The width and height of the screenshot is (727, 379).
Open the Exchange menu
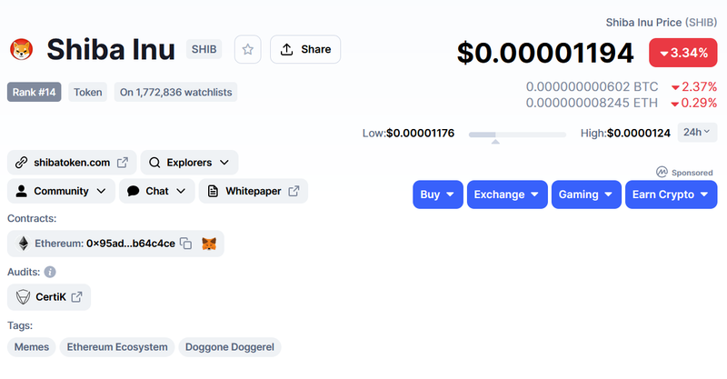click(x=507, y=194)
